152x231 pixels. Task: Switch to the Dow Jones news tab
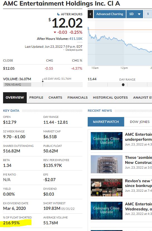tap(138, 122)
